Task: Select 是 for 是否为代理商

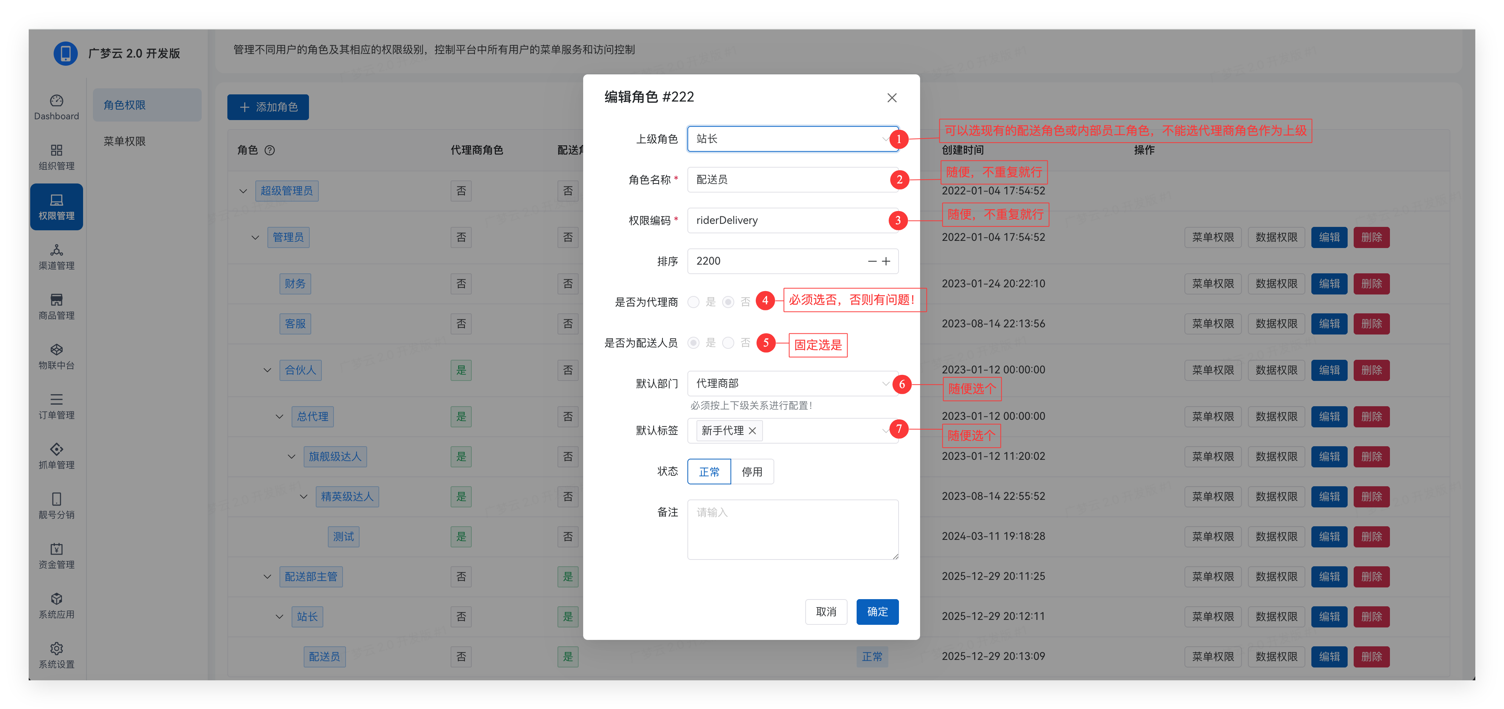Action: (x=693, y=302)
